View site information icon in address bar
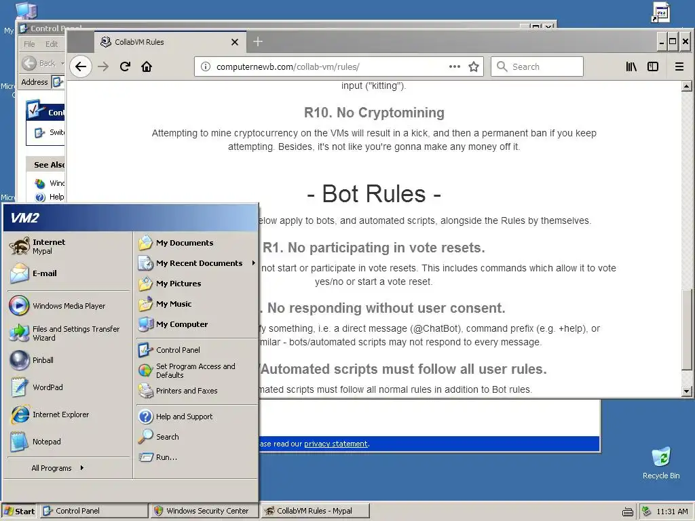 [205, 67]
